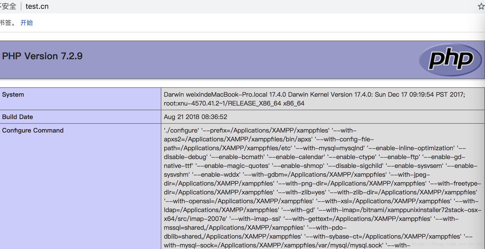Click the bookmark star icon in the address bar

[481, 6]
